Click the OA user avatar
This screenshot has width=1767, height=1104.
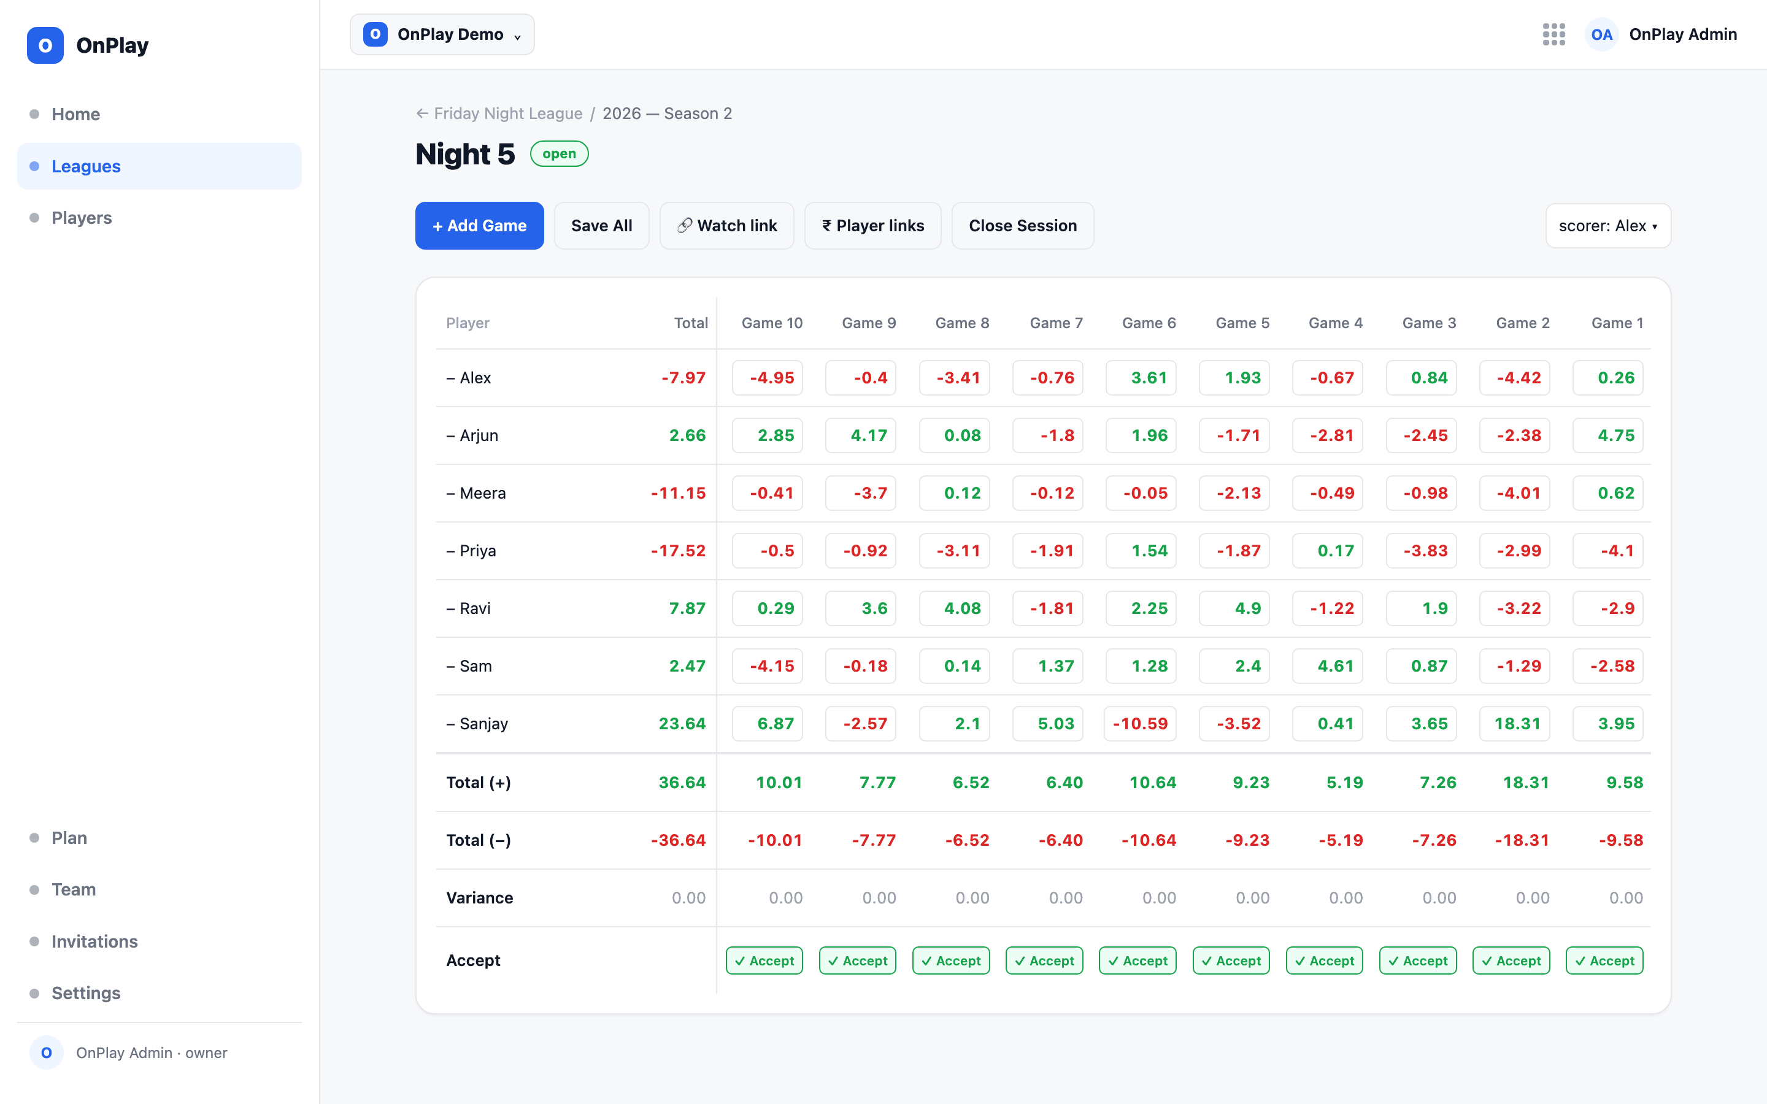tap(1601, 34)
